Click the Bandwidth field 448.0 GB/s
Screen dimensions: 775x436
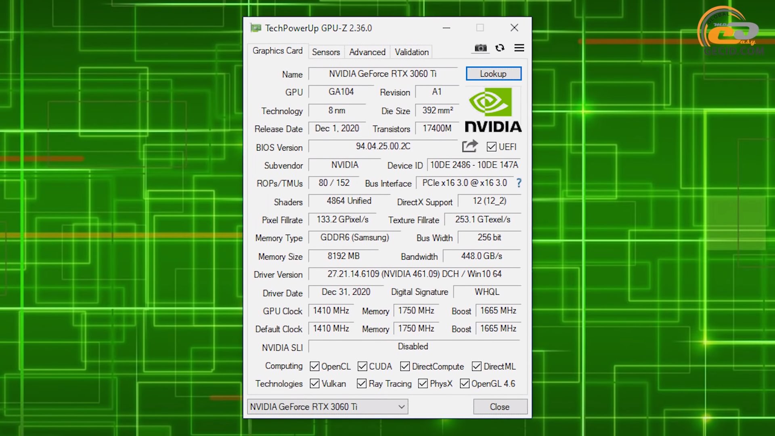point(482,256)
